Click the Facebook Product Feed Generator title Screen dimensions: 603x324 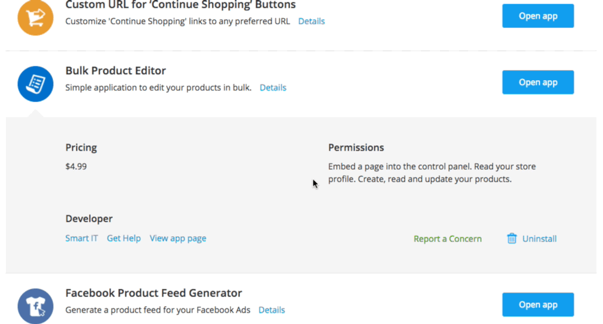[x=153, y=293]
